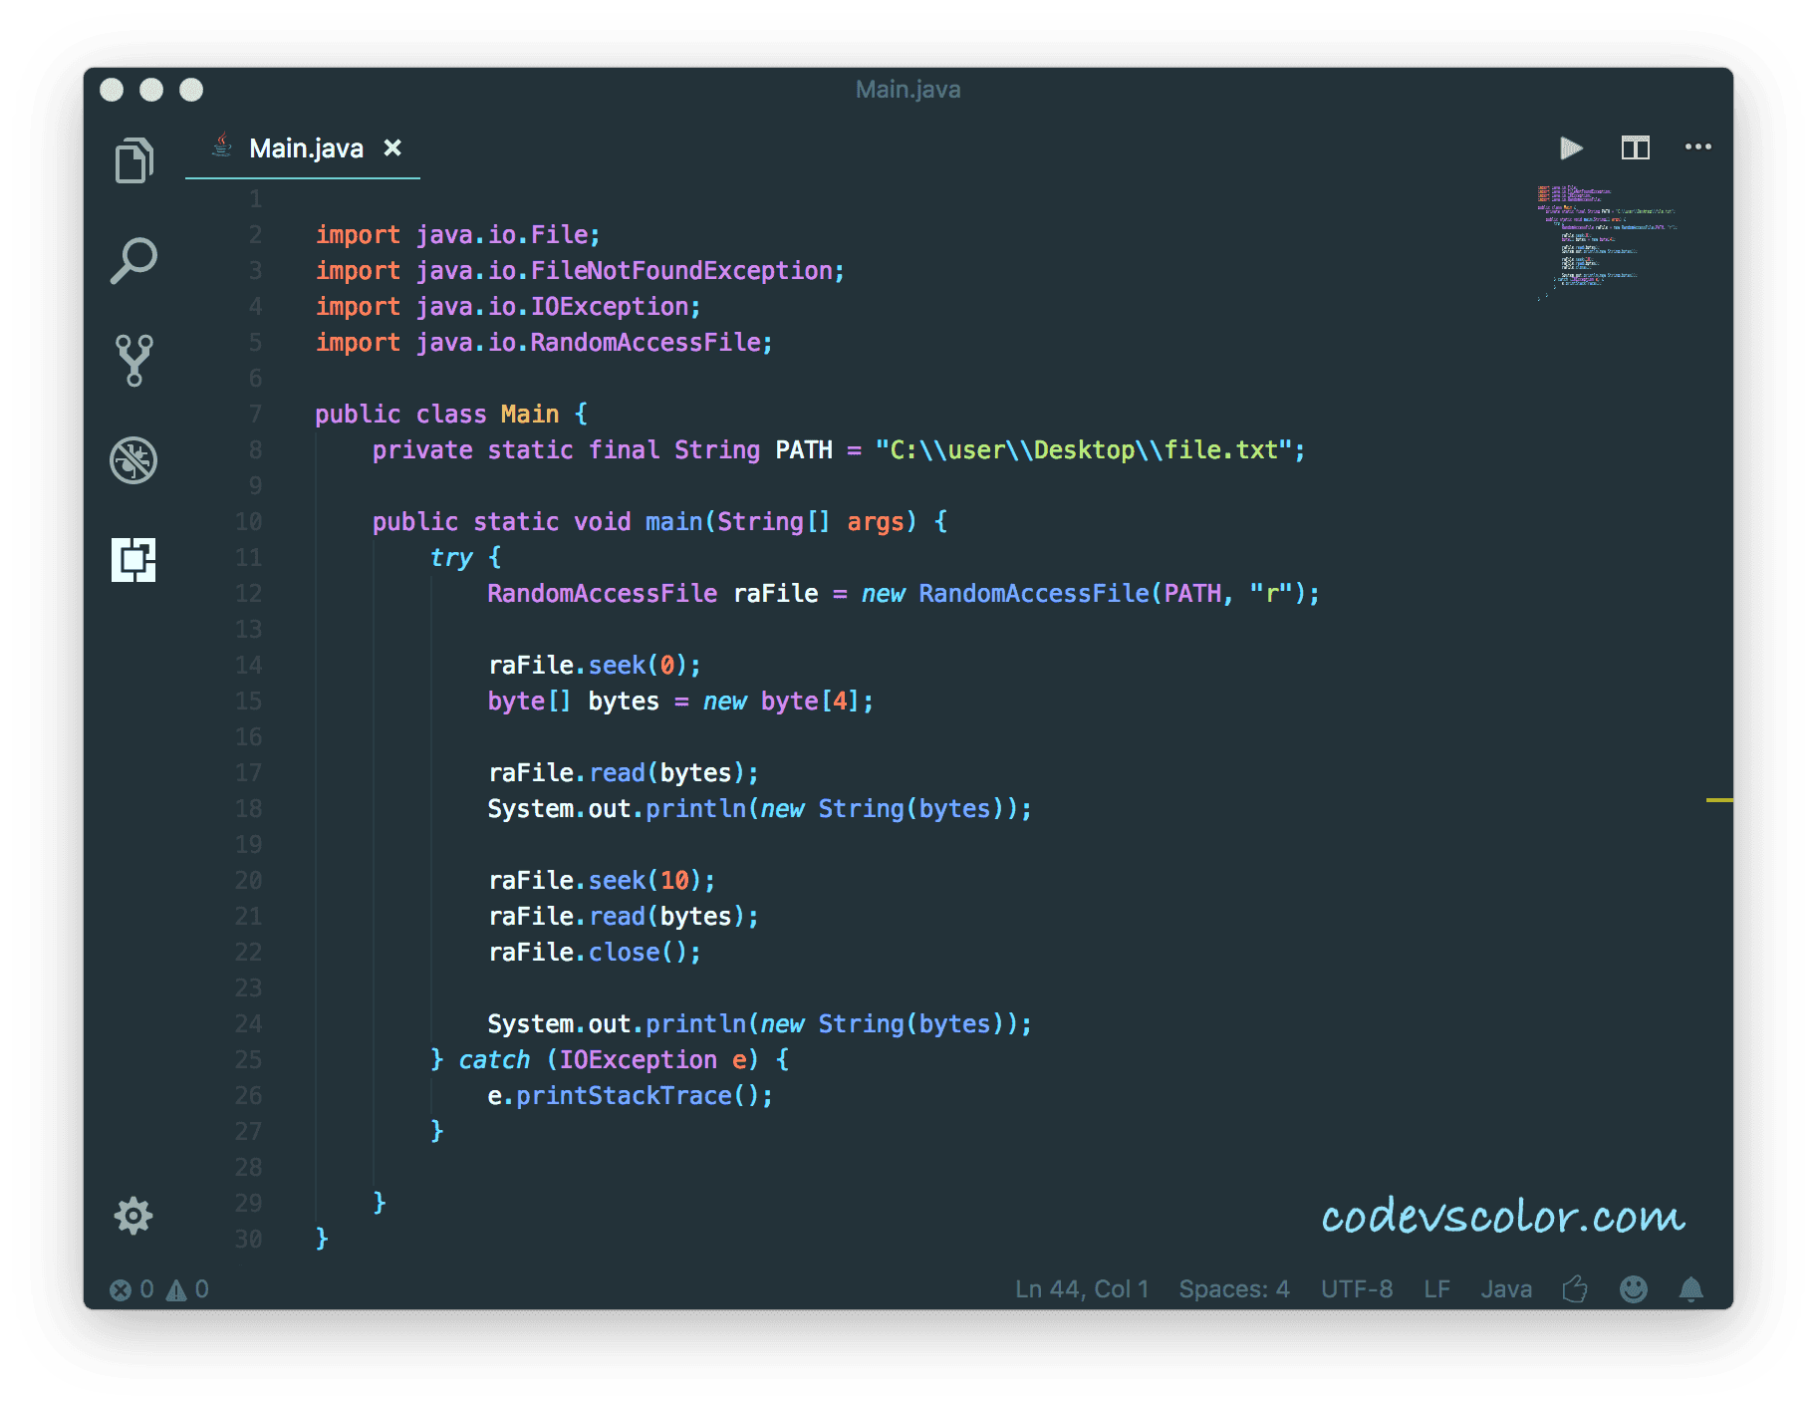
Task: Open the feedback smiley icon
Action: [x=1633, y=1289]
